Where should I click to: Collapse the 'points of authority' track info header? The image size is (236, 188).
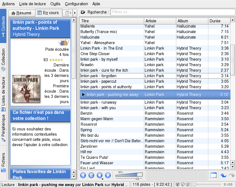pyautogui.click(x=40, y=28)
